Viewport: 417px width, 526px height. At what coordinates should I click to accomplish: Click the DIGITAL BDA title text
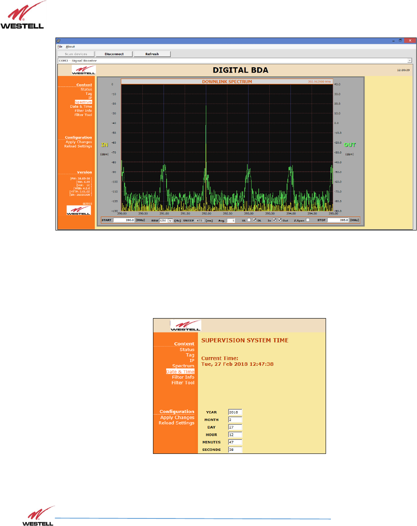pyautogui.click(x=241, y=70)
